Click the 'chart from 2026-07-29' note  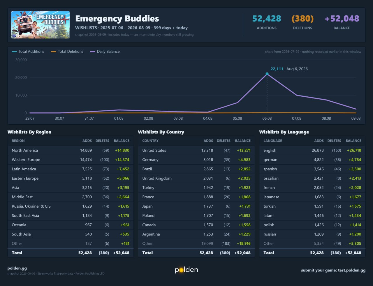pos(313,52)
